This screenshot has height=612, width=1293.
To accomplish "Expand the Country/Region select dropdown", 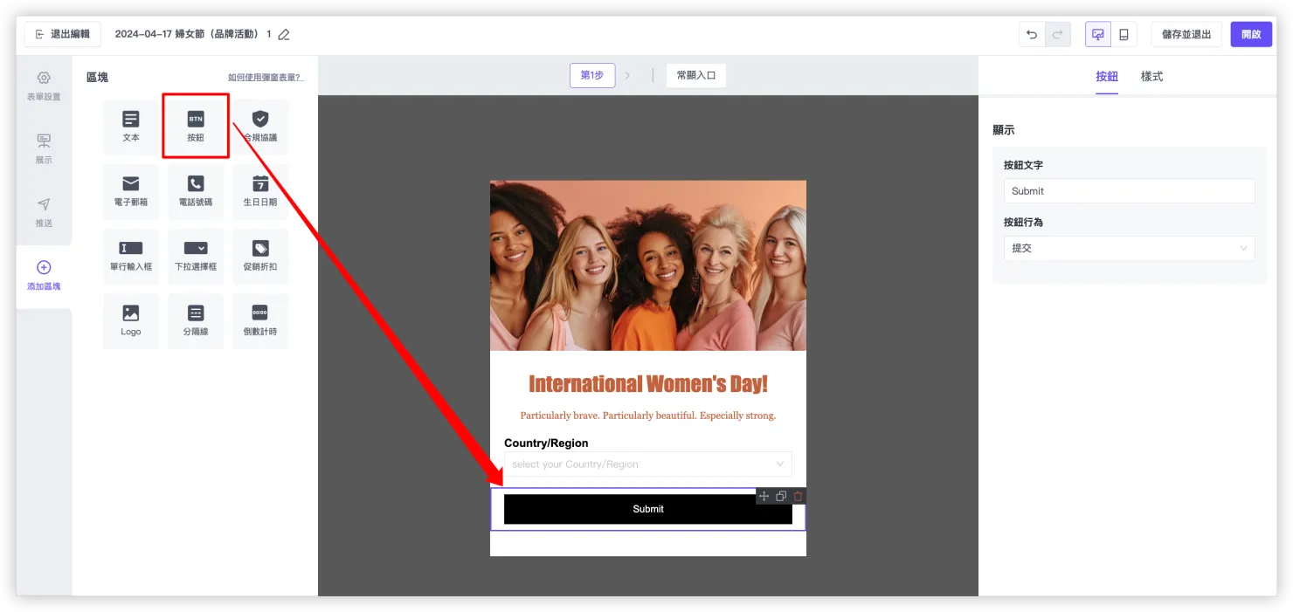I will tap(647, 464).
